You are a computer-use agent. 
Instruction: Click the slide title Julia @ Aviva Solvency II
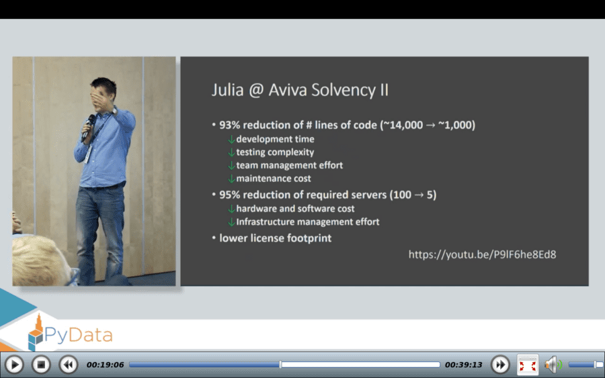tap(300, 90)
